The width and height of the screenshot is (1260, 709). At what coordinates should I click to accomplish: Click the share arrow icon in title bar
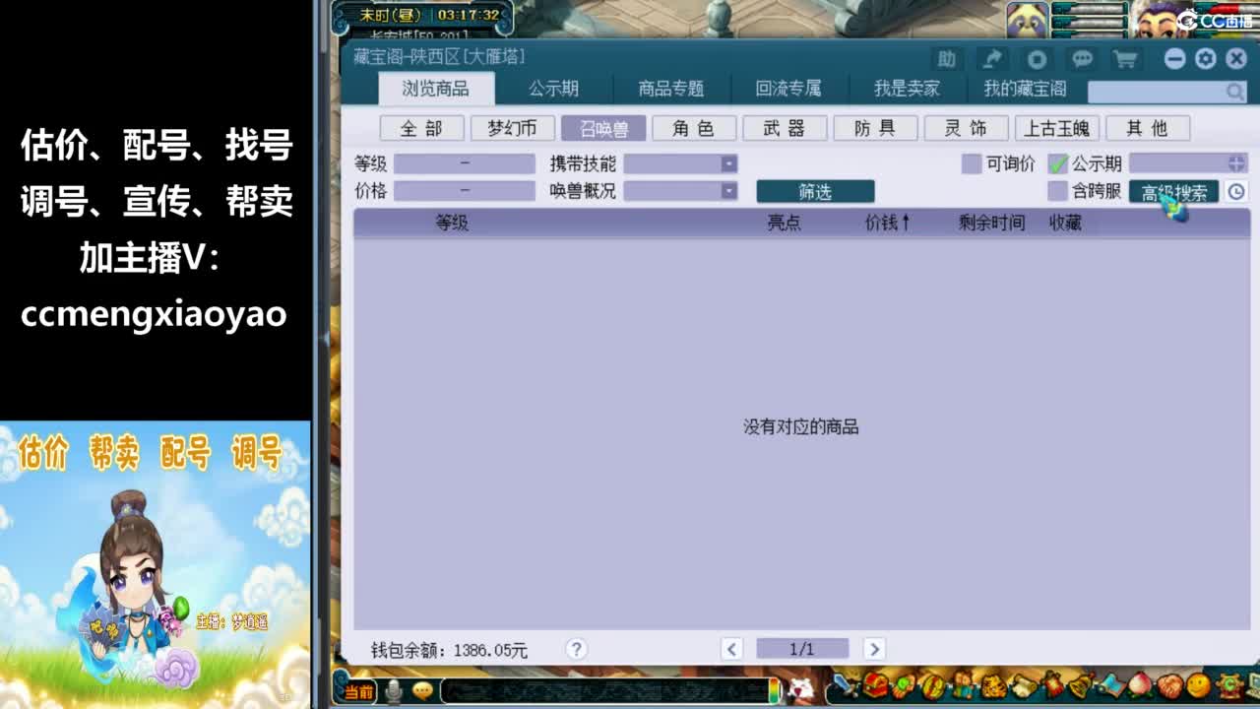(993, 59)
